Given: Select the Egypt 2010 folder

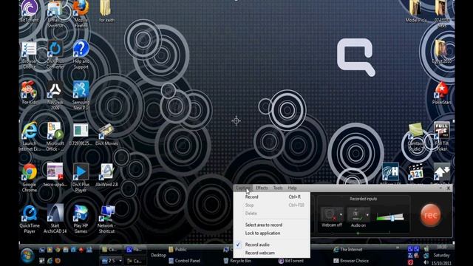Looking at the screenshot, I should click(441, 52).
